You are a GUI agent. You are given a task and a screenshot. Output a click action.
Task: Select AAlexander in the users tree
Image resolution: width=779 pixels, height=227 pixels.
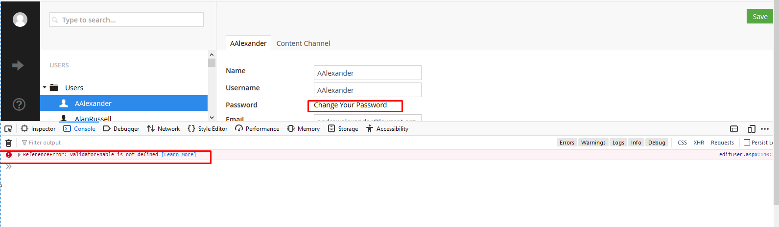tap(93, 103)
